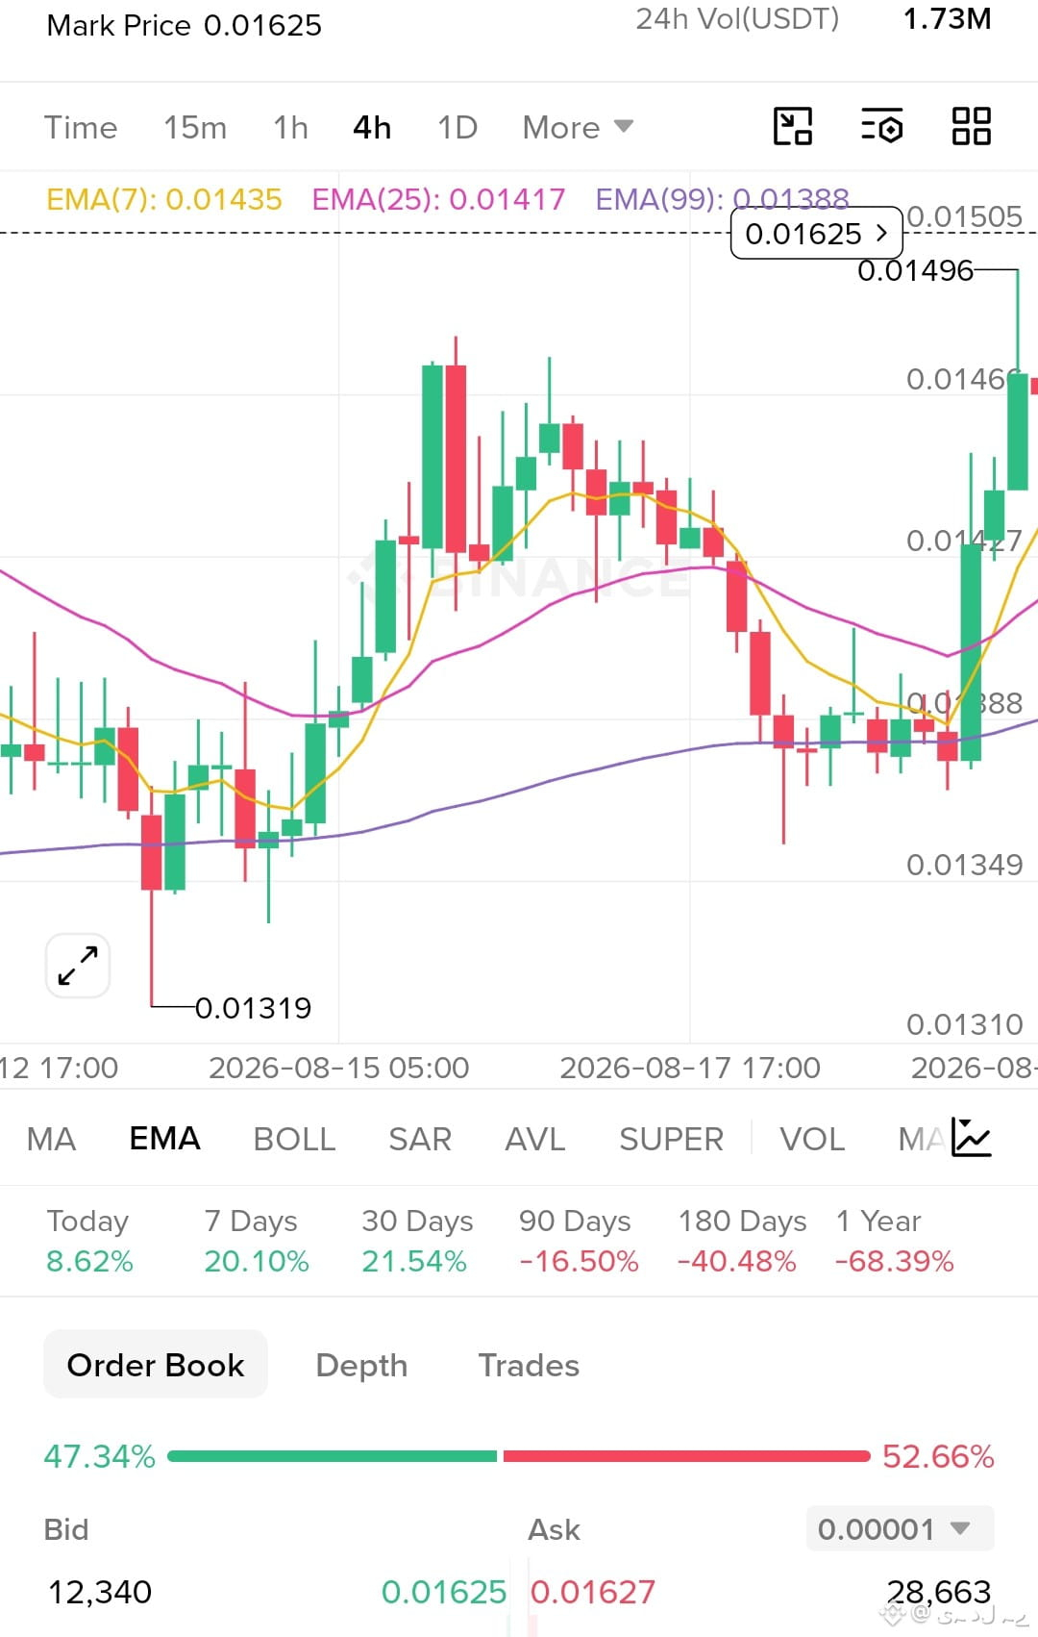
Task: Enable the SUPER indicator
Action: pos(671,1139)
